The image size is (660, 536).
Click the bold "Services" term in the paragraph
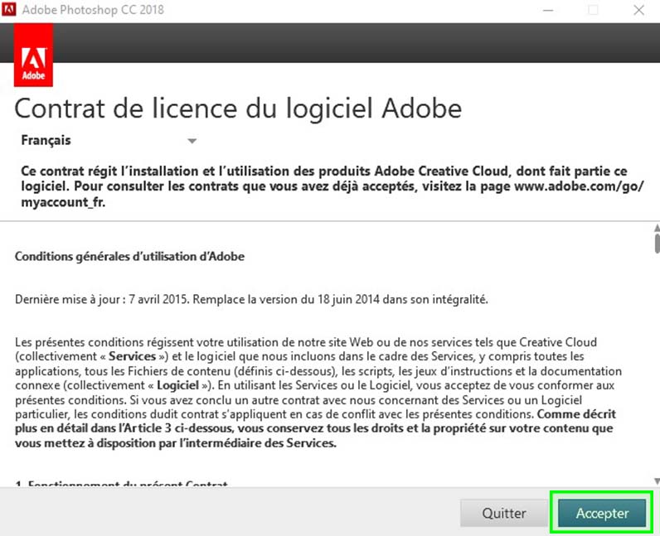(132, 355)
